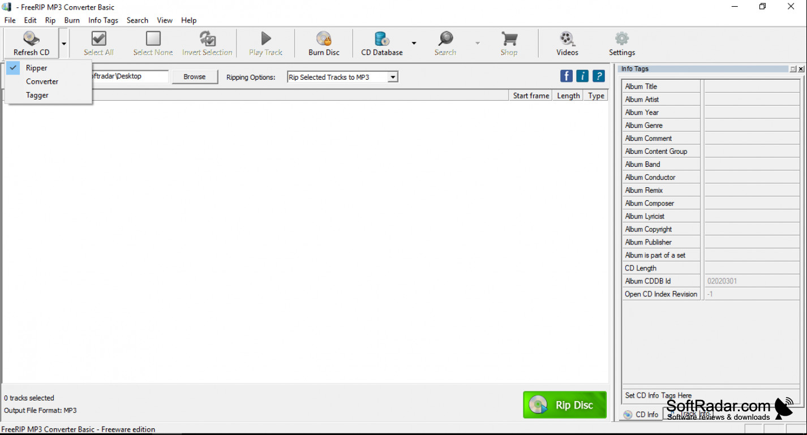The width and height of the screenshot is (807, 435).
Task: Click the 'Set CD Info Tags Here' text
Action: (x=658, y=395)
